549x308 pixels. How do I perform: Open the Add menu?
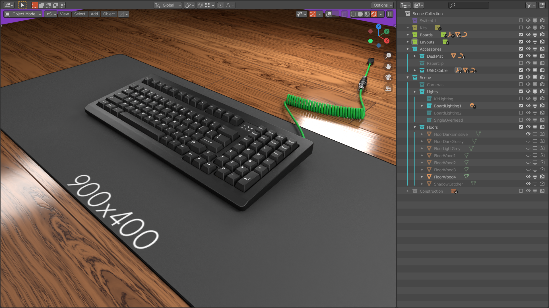[94, 14]
